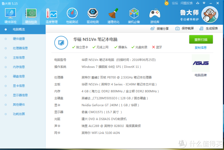The height and width of the screenshot is (150, 224).
Task: Open the title bar dropdown menu arrow
Action: point(204,3)
